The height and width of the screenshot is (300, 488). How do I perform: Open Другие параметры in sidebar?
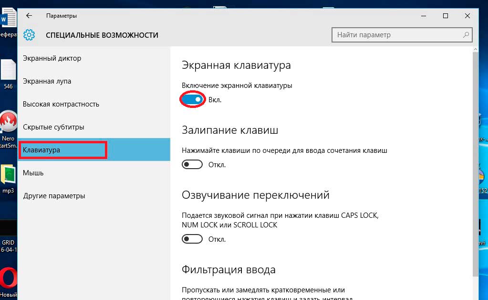click(54, 196)
